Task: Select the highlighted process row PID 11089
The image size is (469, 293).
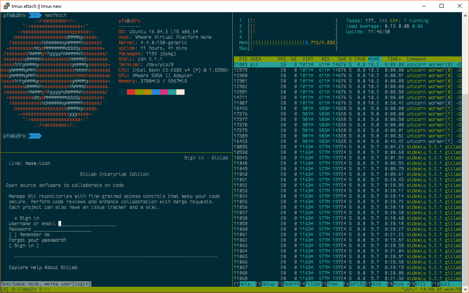Action: (x=348, y=65)
